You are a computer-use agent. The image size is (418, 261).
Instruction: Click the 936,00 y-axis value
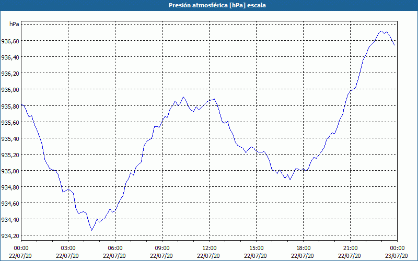click(10, 90)
